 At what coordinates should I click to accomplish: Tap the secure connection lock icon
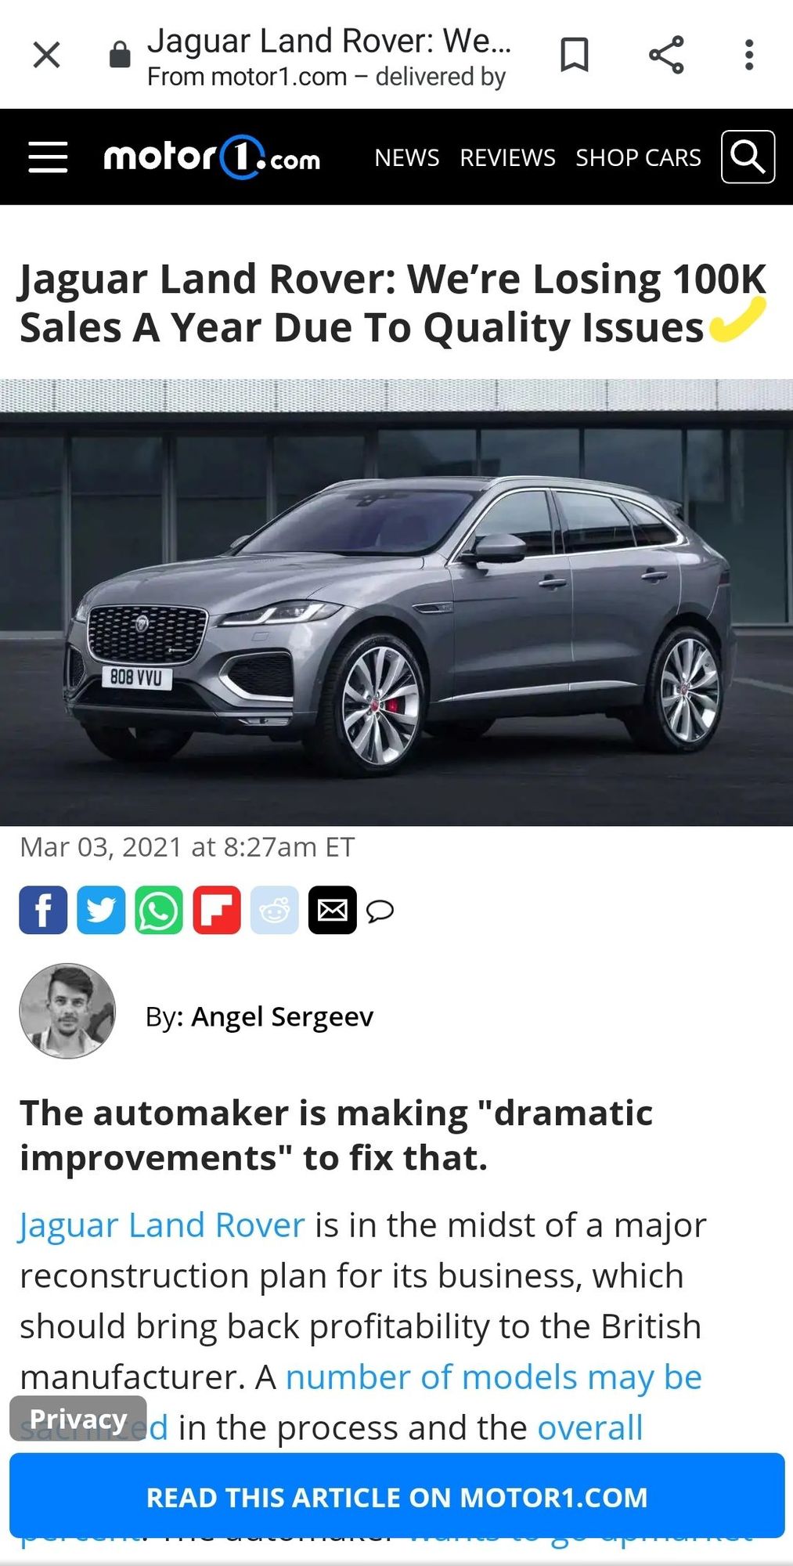coord(120,55)
